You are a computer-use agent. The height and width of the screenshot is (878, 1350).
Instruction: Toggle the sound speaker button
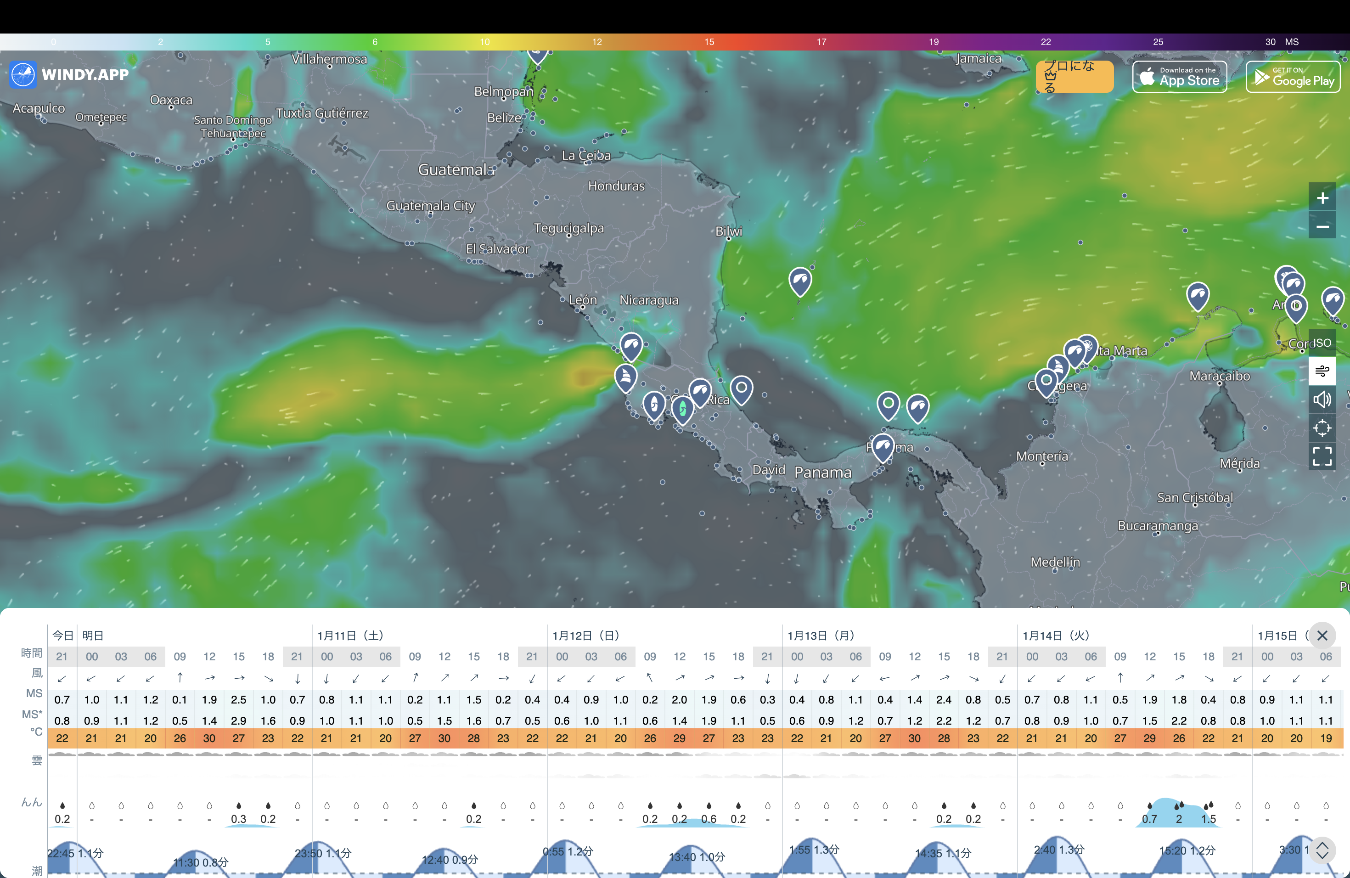tap(1322, 400)
